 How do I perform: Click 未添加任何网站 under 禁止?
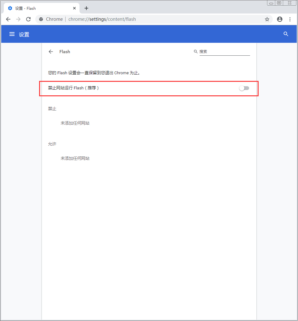coord(75,123)
